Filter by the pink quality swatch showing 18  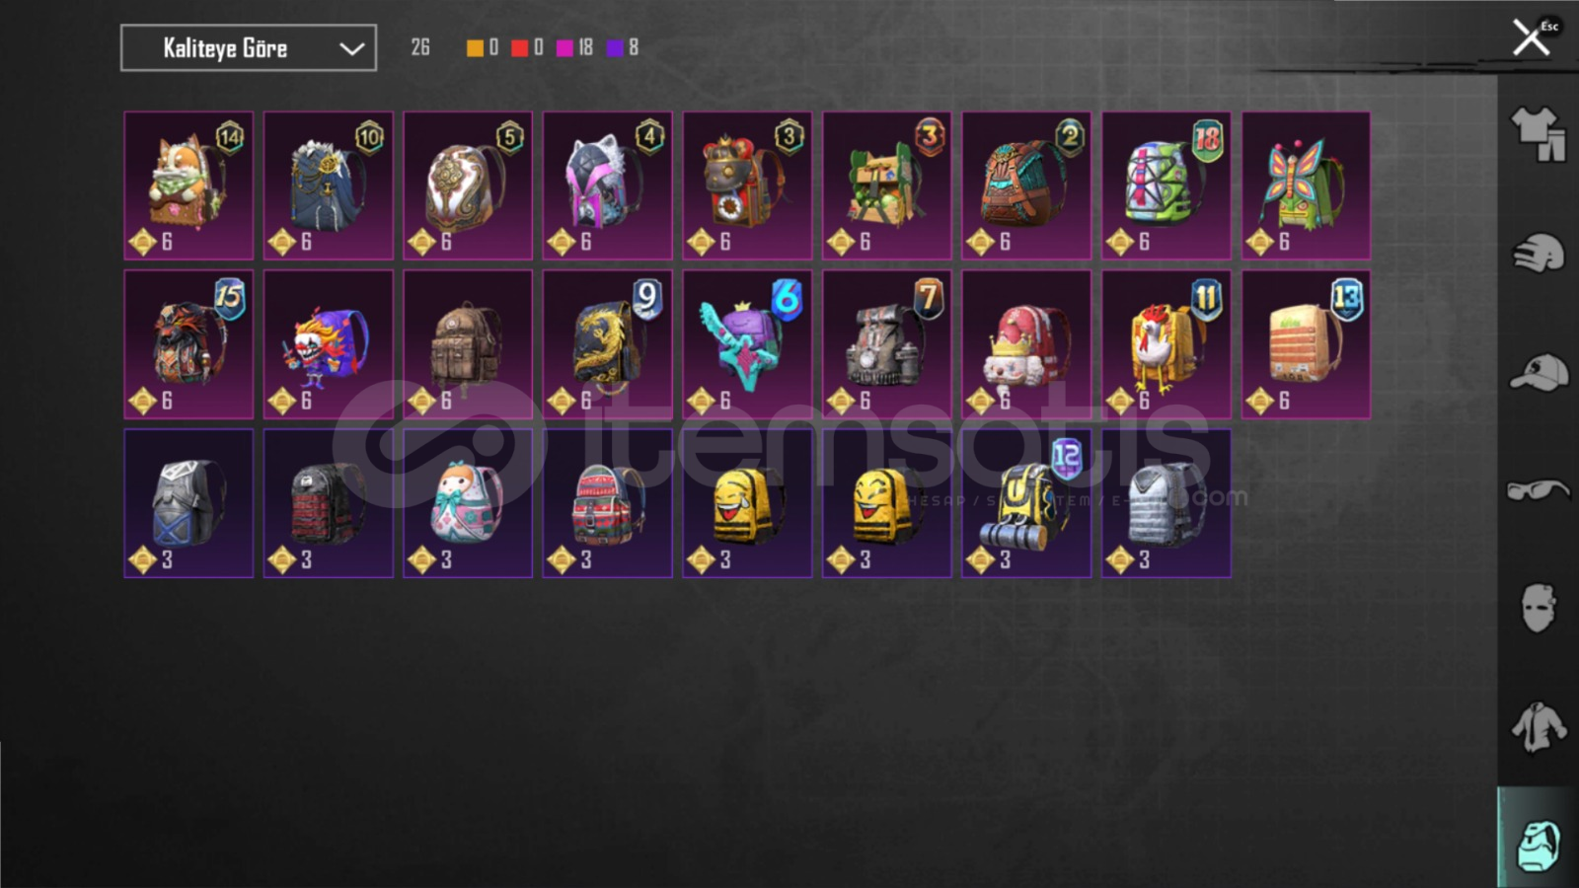[x=564, y=47]
